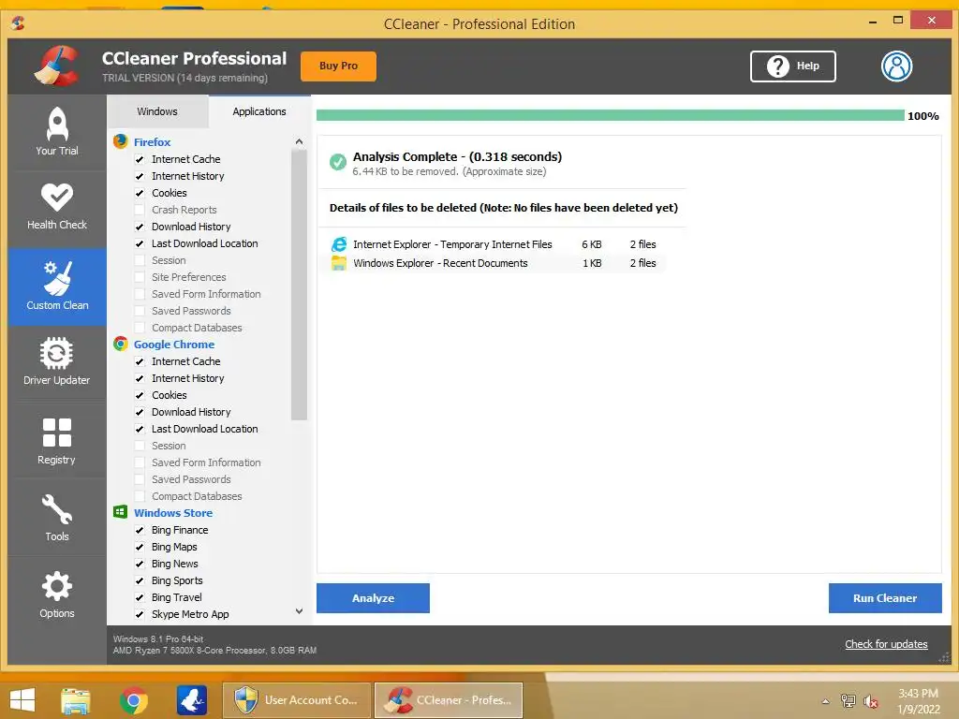The width and height of the screenshot is (959, 719).
Task: Click the CCleaner logo in header
Action: coord(57,66)
